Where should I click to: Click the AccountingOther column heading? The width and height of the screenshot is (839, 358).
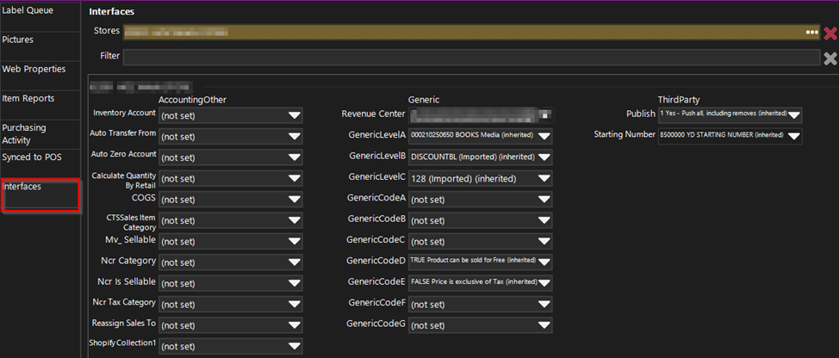pos(193,100)
